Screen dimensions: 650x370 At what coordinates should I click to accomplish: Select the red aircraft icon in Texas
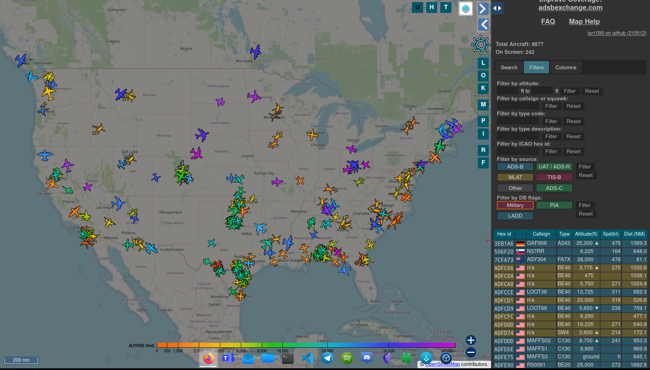[218, 265]
